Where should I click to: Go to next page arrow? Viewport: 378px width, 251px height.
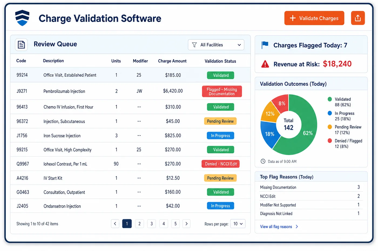186,223
